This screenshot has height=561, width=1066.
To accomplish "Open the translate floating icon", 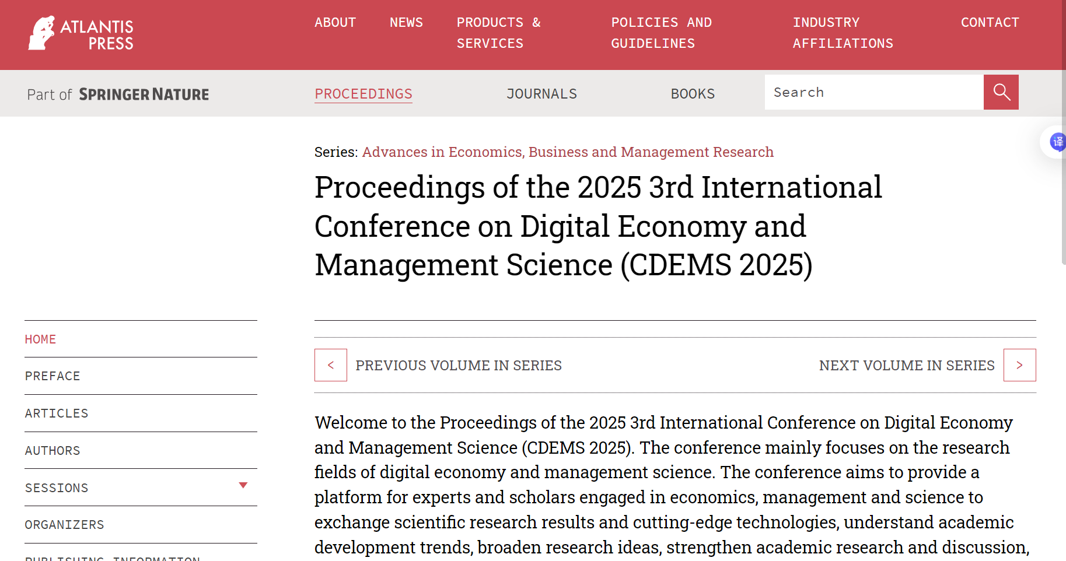I will [x=1057, y=142].
